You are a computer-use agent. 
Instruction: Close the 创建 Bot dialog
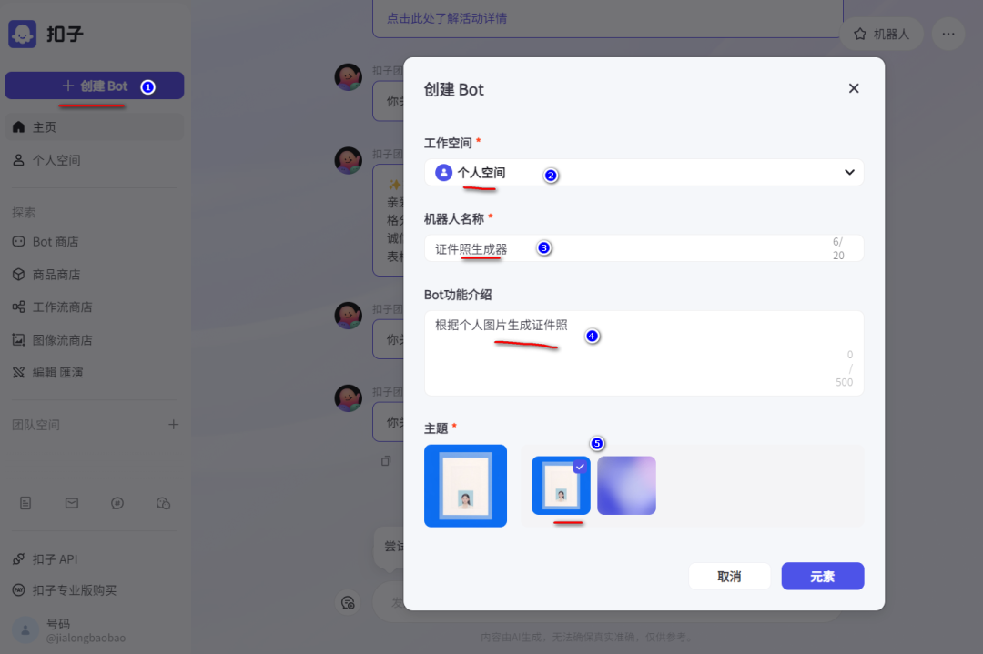point(854,88)
